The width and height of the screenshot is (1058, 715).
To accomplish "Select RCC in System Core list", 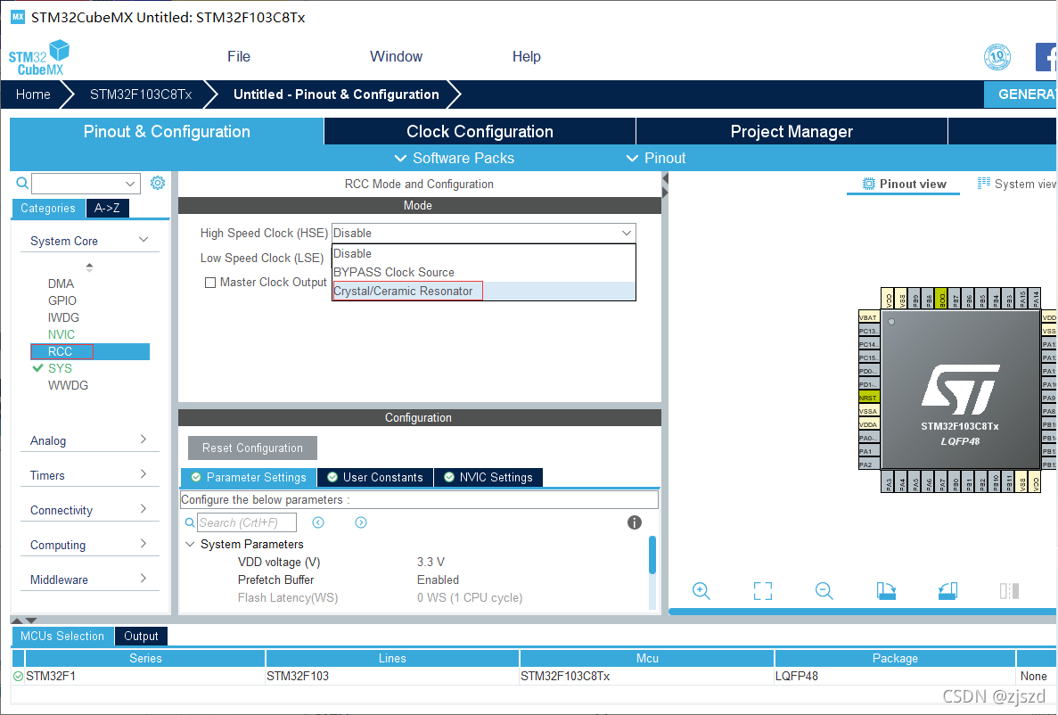I will tap(90, 351).
